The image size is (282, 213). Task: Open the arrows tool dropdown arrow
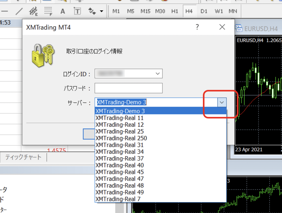[x=102, y=11]
